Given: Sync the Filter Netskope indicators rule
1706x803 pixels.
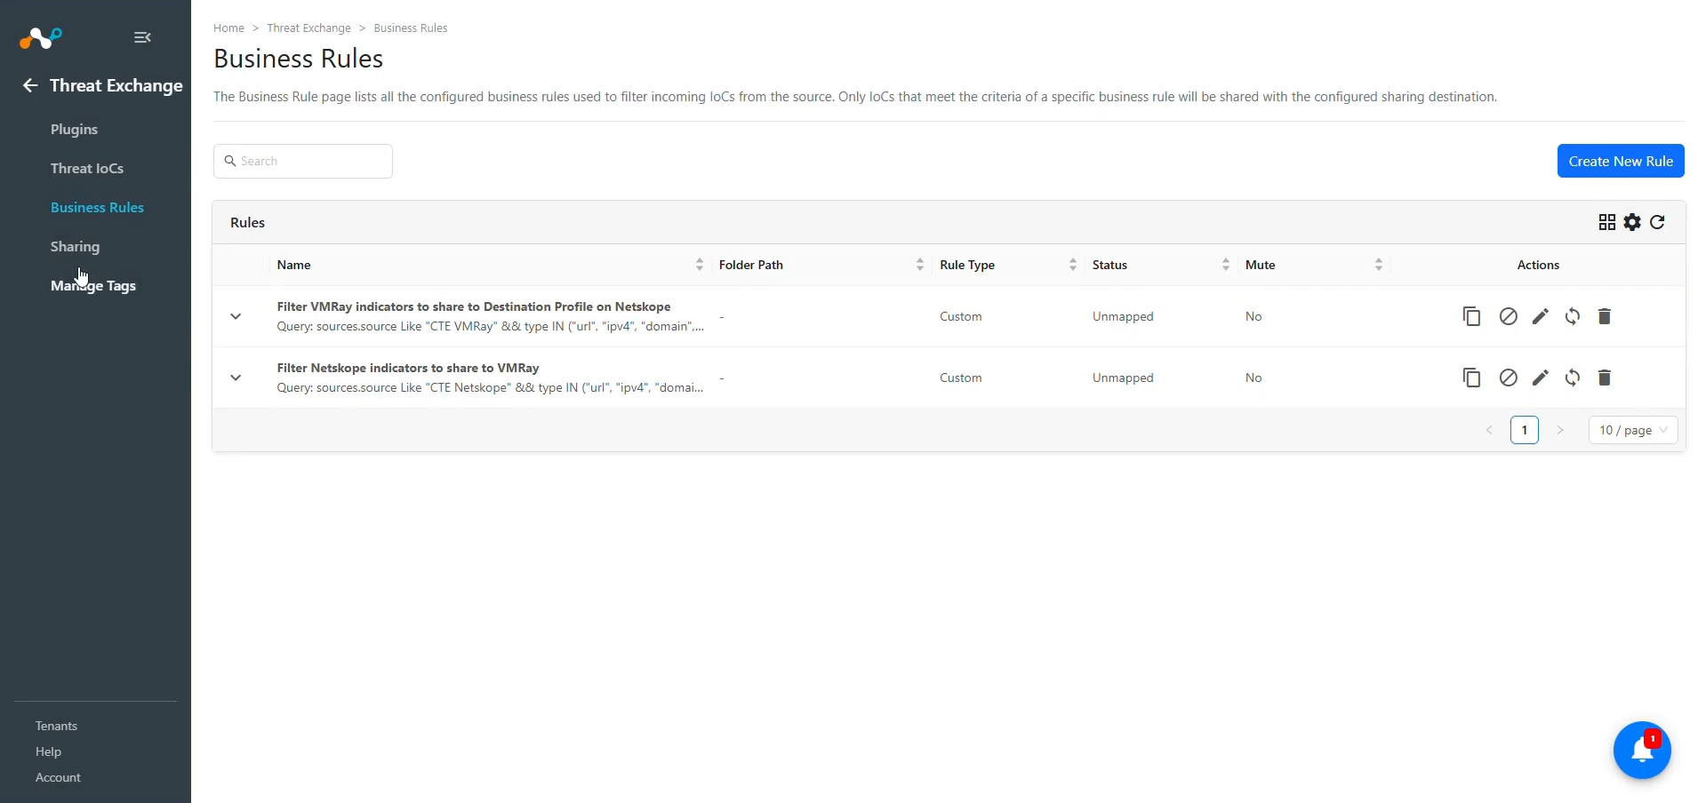Looking at the screenshot, I should point(1572,378).
